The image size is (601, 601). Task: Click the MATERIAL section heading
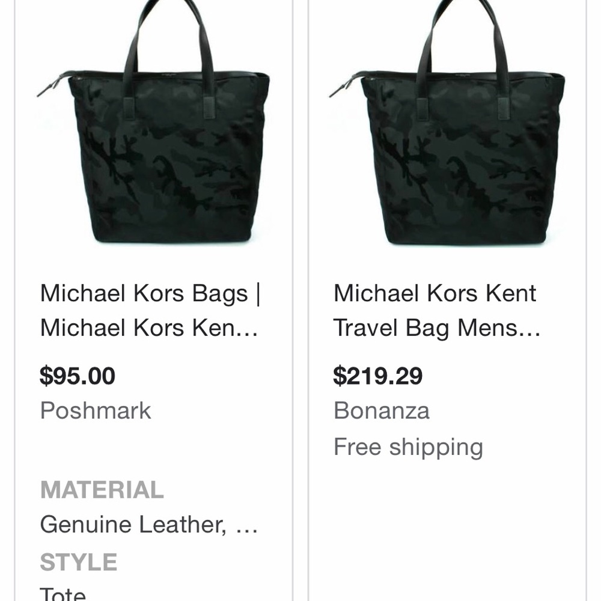coord(102,490)
